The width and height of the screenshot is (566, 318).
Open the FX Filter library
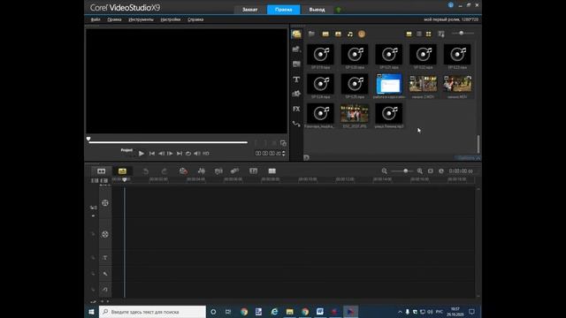[x=296, y=109]
